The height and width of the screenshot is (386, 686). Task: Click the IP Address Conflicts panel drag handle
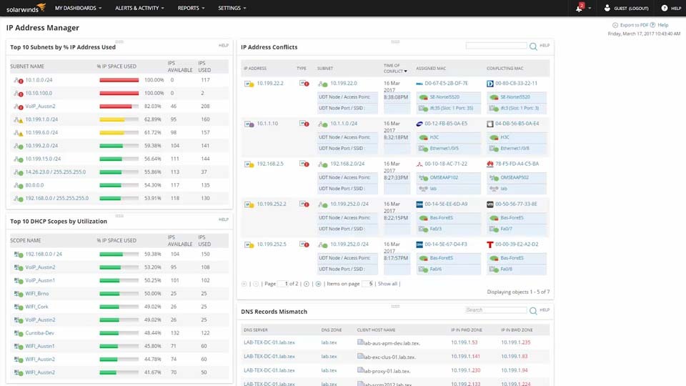click(395, 42)
